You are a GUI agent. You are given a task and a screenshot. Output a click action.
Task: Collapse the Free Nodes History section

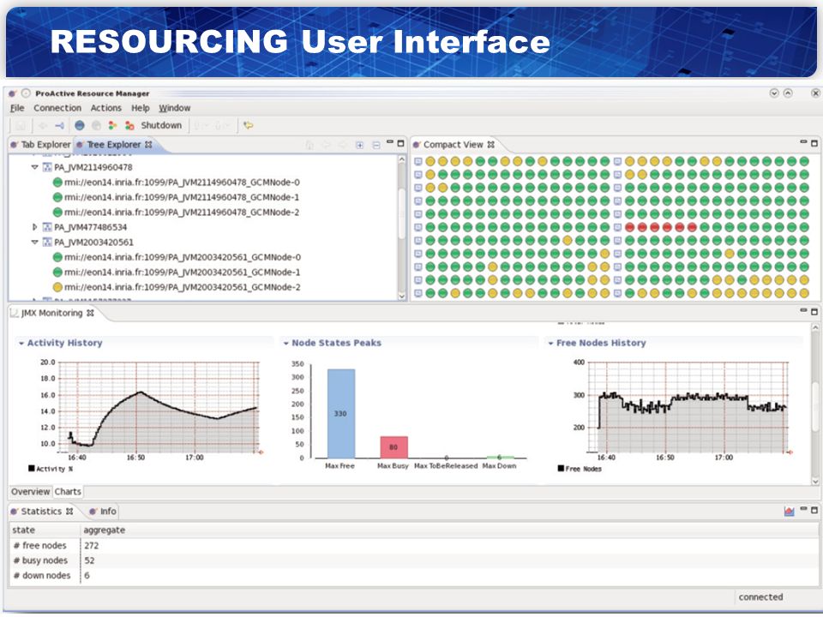point(550,343)
